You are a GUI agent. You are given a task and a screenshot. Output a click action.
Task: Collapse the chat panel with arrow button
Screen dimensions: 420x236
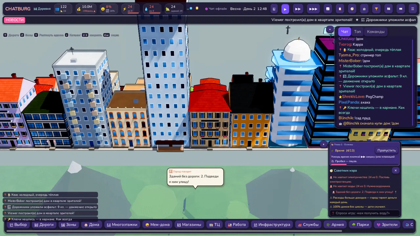(330, 29)
